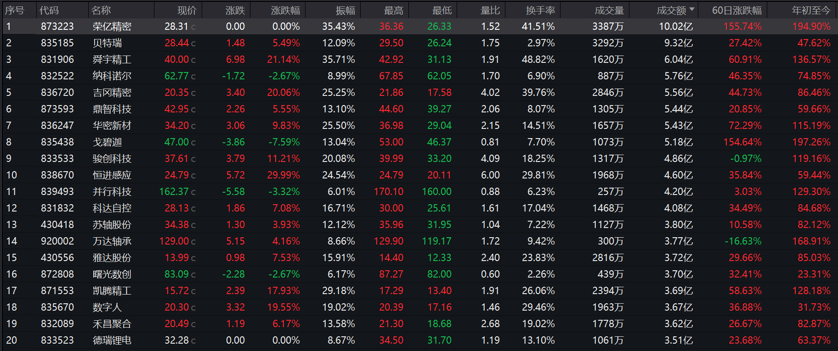The image size is (838, 351).
Task: Click the -7.59% change of 戈碧迦
Action: point(284,142)
